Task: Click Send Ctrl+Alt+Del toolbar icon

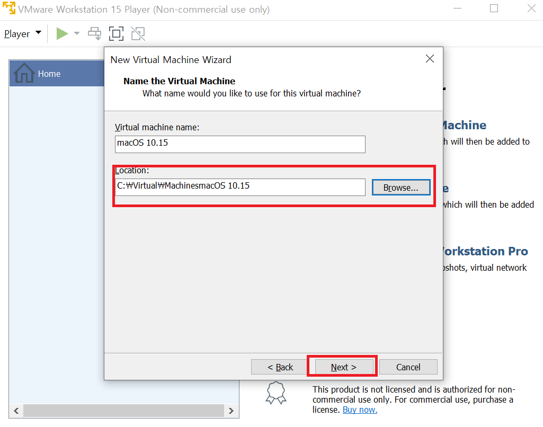Action: [95, 34]
